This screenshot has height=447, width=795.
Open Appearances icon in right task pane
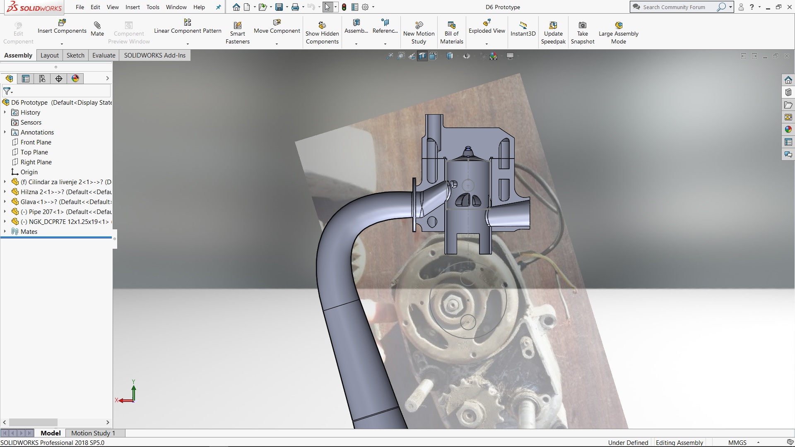click(x=788, y=130)
